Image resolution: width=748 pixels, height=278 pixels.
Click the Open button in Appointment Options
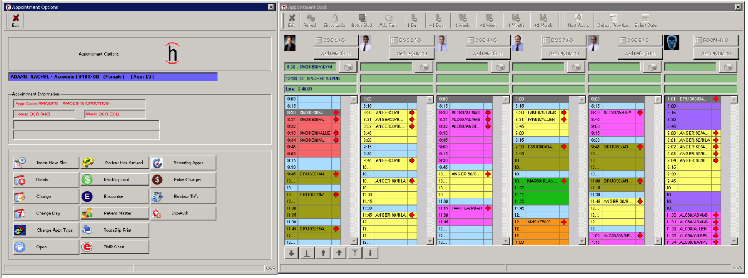click(46, 246)
